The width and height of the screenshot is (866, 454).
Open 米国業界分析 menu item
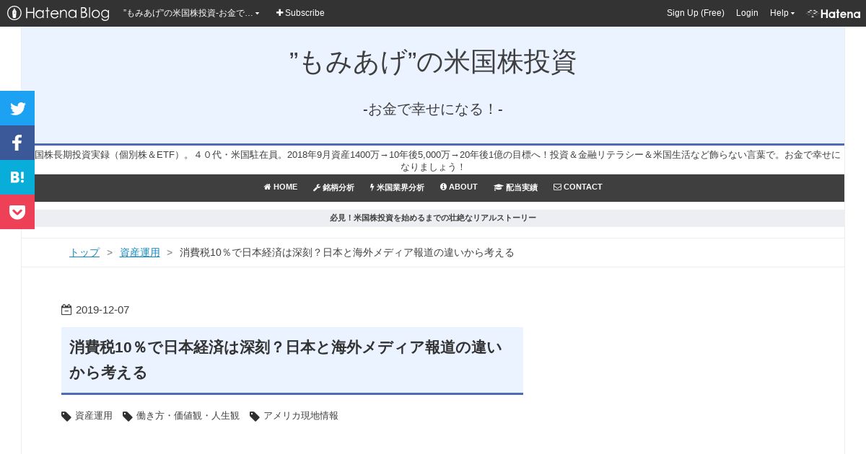397,187
